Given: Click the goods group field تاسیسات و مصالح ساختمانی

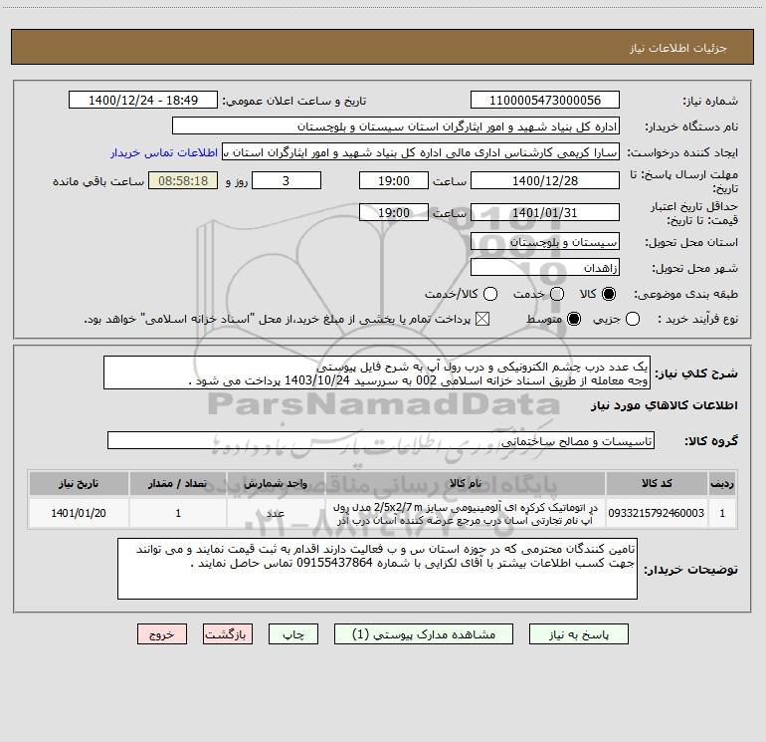Looking at the screenshot, I should (x=381, y=440).
